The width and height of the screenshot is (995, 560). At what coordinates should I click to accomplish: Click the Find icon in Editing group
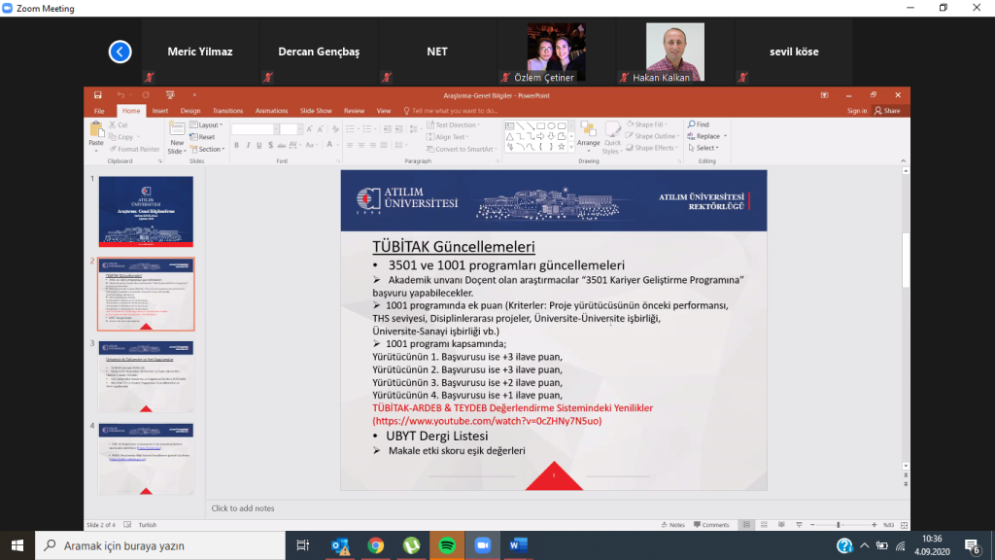[x=698, y=124]
